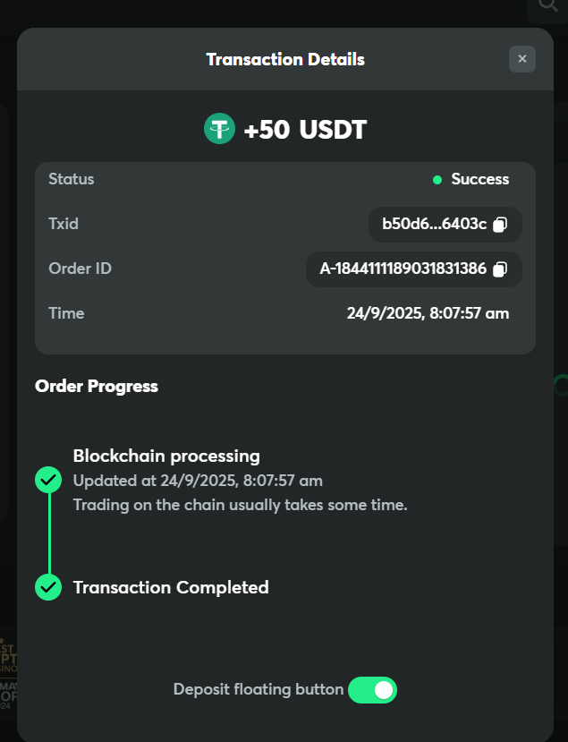
Task: Click the Txid value b50d6...6403c
Action: tap(434, 224)
